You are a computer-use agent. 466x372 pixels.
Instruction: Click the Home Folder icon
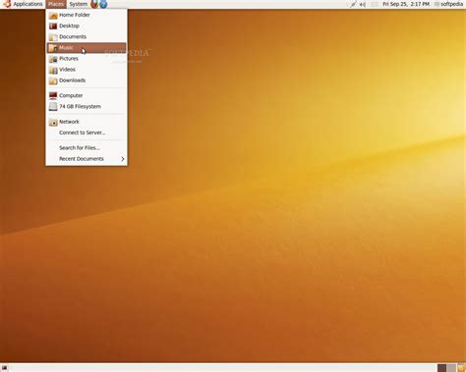(x=53, y=16)
